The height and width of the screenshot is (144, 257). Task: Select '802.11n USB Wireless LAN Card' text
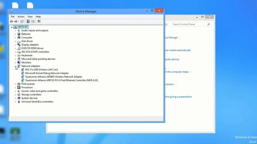[41, 70]
